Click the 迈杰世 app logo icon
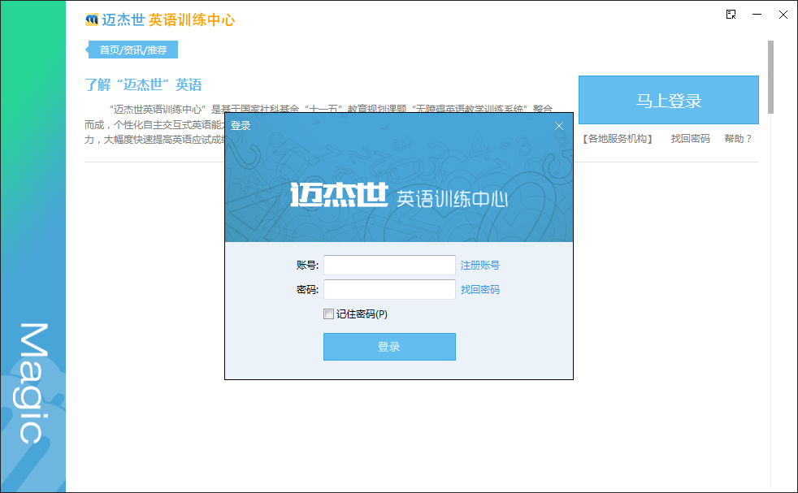 point(92,20)
